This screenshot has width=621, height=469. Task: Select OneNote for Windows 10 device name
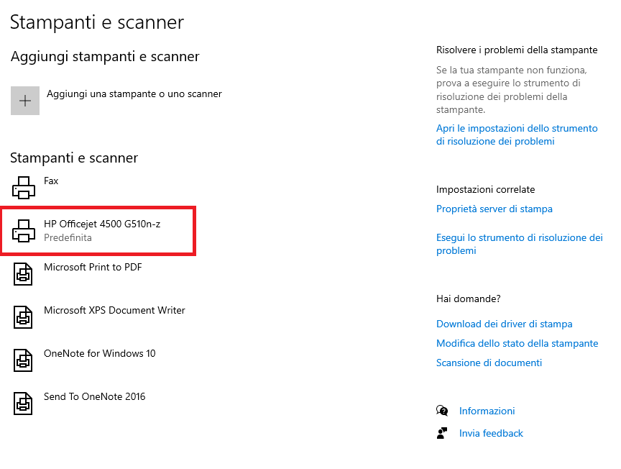click(x=99, y=353)
